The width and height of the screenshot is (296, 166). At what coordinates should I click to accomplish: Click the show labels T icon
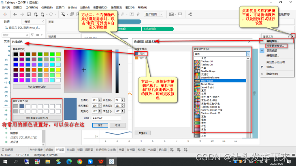click(132, 14)
